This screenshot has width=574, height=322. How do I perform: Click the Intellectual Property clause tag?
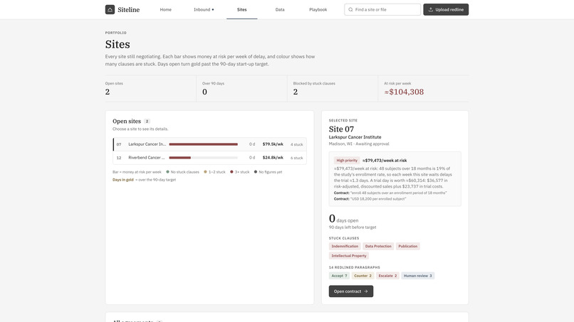(348, 256)
